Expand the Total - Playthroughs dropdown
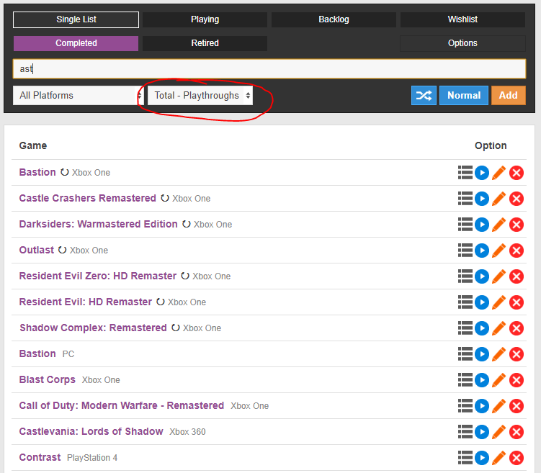Viewport: 541px width, 473px height. pos(200,95)
